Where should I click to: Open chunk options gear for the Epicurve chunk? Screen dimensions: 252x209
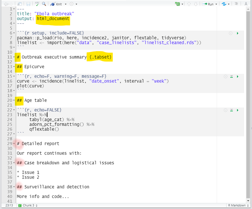click(x=225, y=76)
